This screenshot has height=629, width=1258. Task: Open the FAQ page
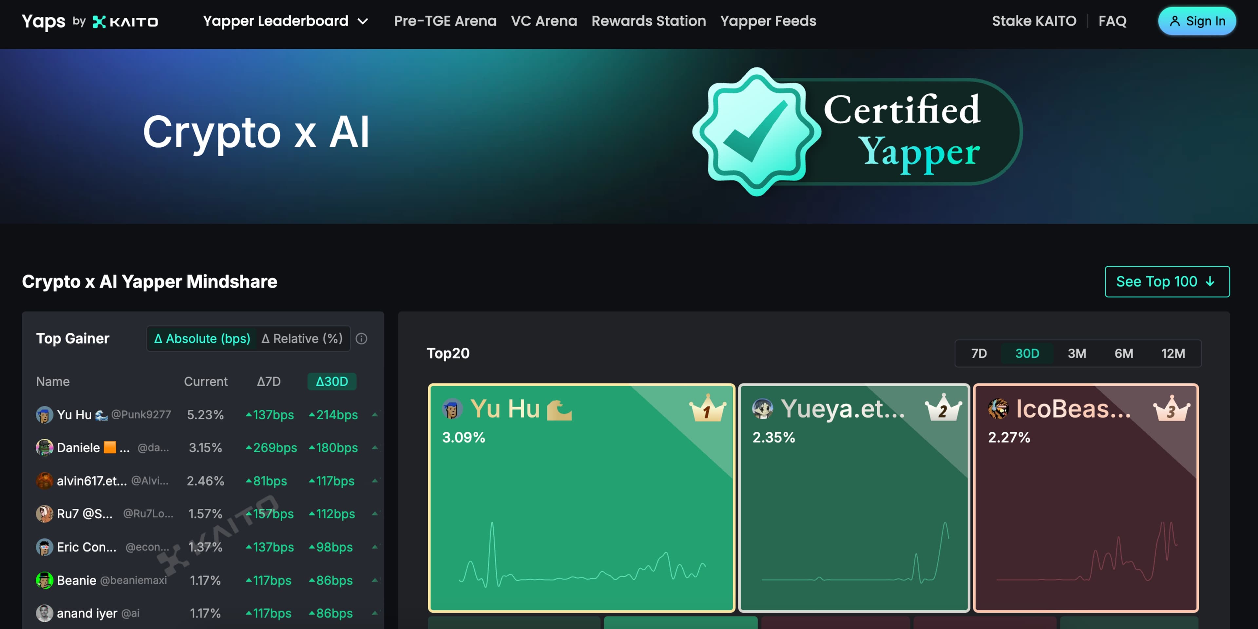tap(1112, 21)
